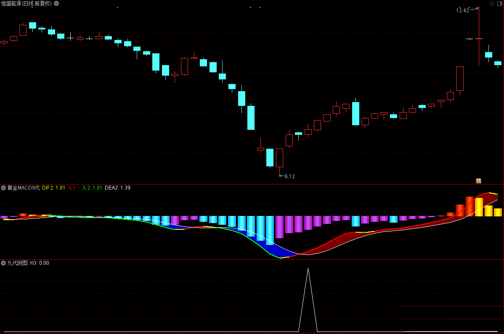Screen dimensions: 504x334
Task: Click the diamond icon at top right
Action: pyautogui.click(x=492, y=3)
